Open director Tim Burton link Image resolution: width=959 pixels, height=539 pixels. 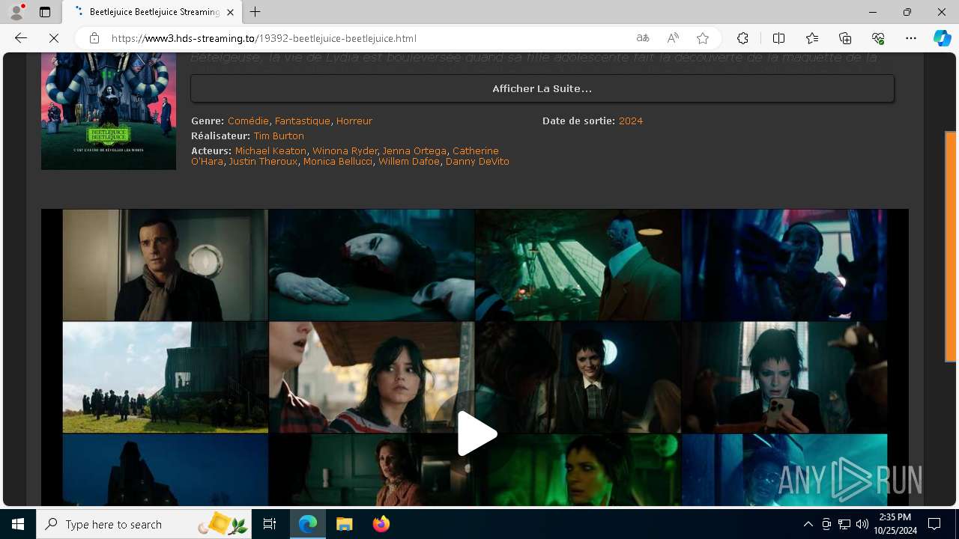(x=279, y=135)
